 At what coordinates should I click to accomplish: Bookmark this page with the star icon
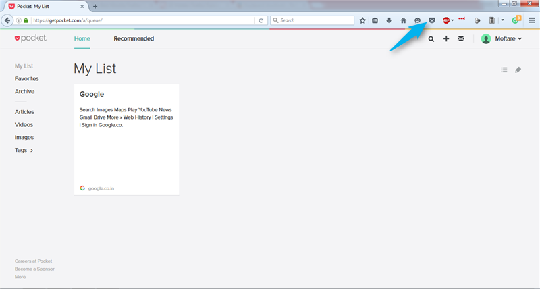(362, 20)
